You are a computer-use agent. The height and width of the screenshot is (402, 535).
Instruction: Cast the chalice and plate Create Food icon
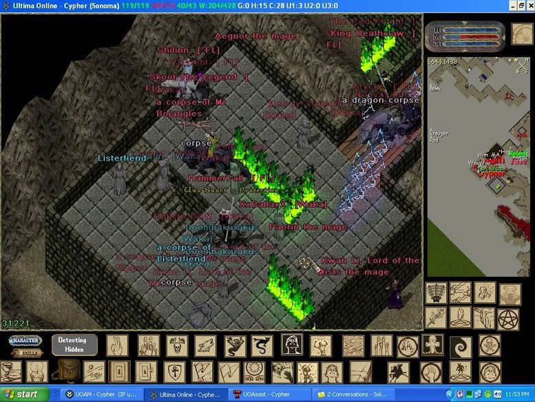point(10,371)
